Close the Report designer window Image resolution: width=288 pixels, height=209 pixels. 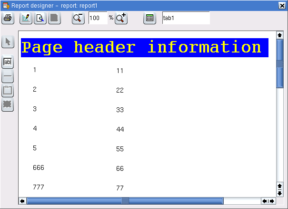[282, 5]
